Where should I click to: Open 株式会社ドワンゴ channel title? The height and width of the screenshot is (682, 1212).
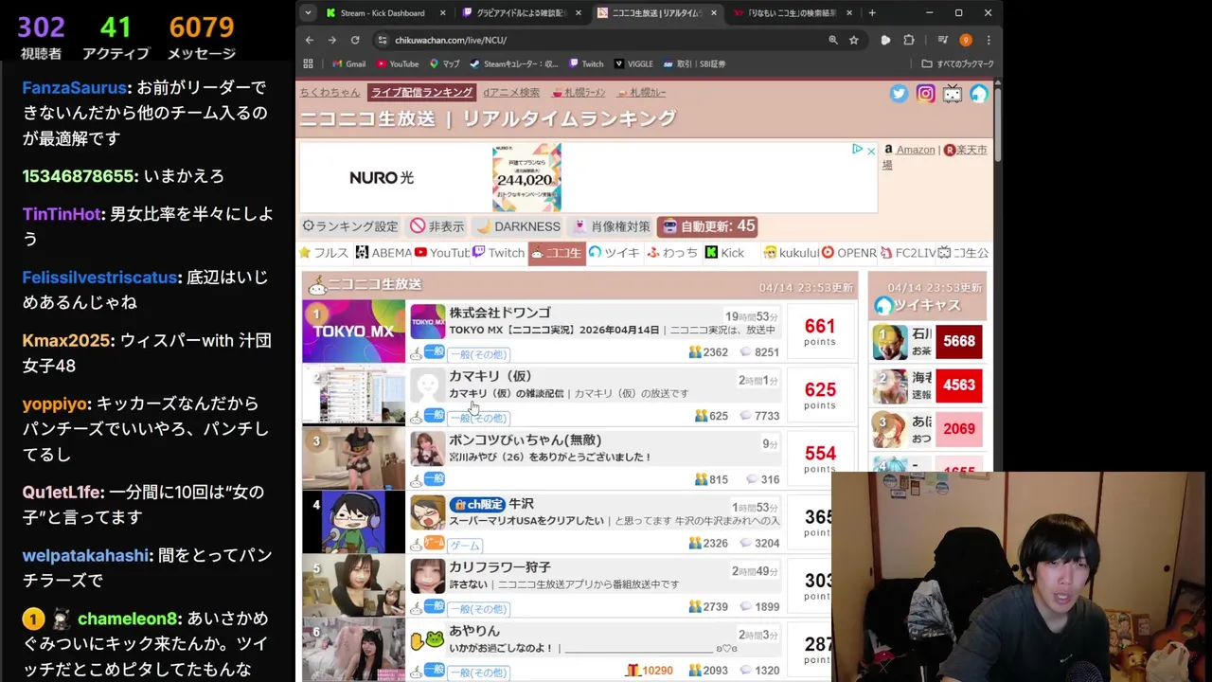click(x=500, y=313)
